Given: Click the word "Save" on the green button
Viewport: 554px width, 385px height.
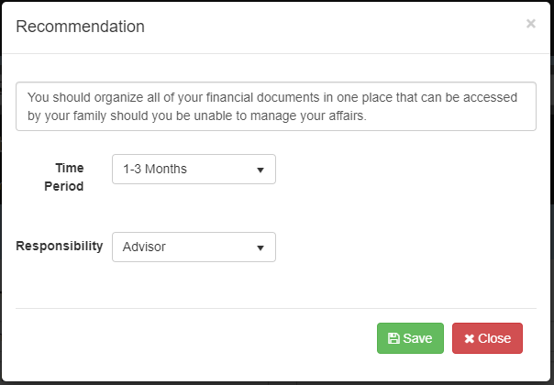Looking at the screenshot, I should [x=417, y=338].
